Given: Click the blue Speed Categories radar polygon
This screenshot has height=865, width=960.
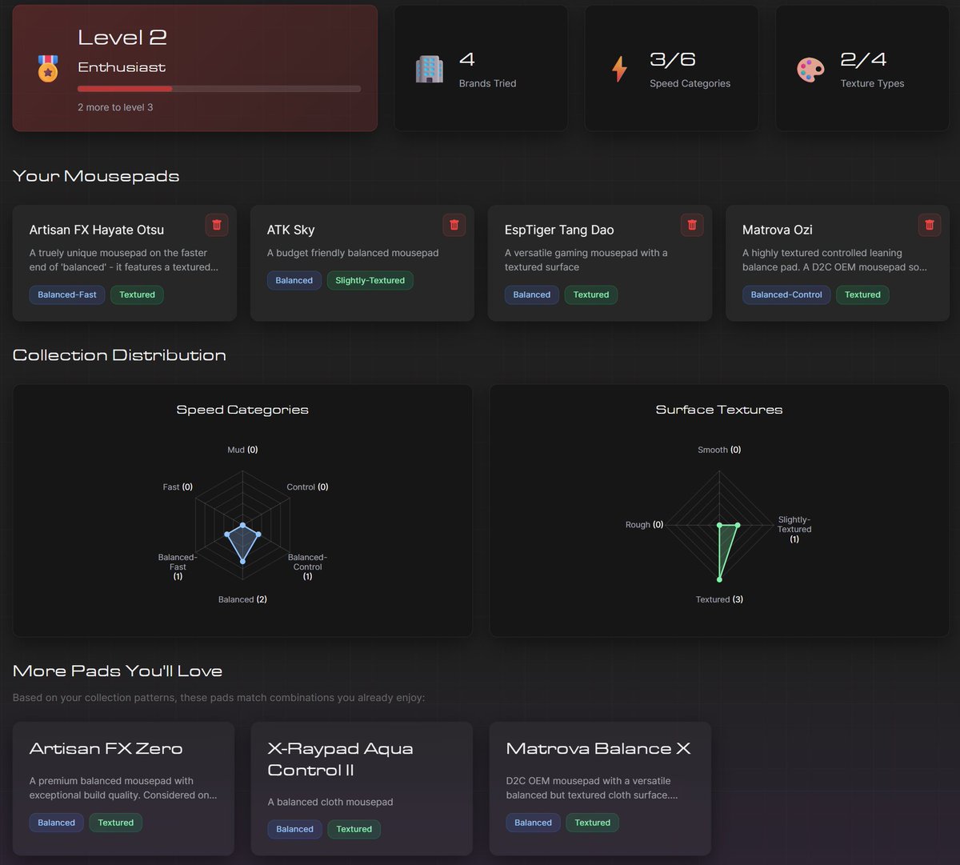Looking at the screenshot, I should tap(242, 542).
